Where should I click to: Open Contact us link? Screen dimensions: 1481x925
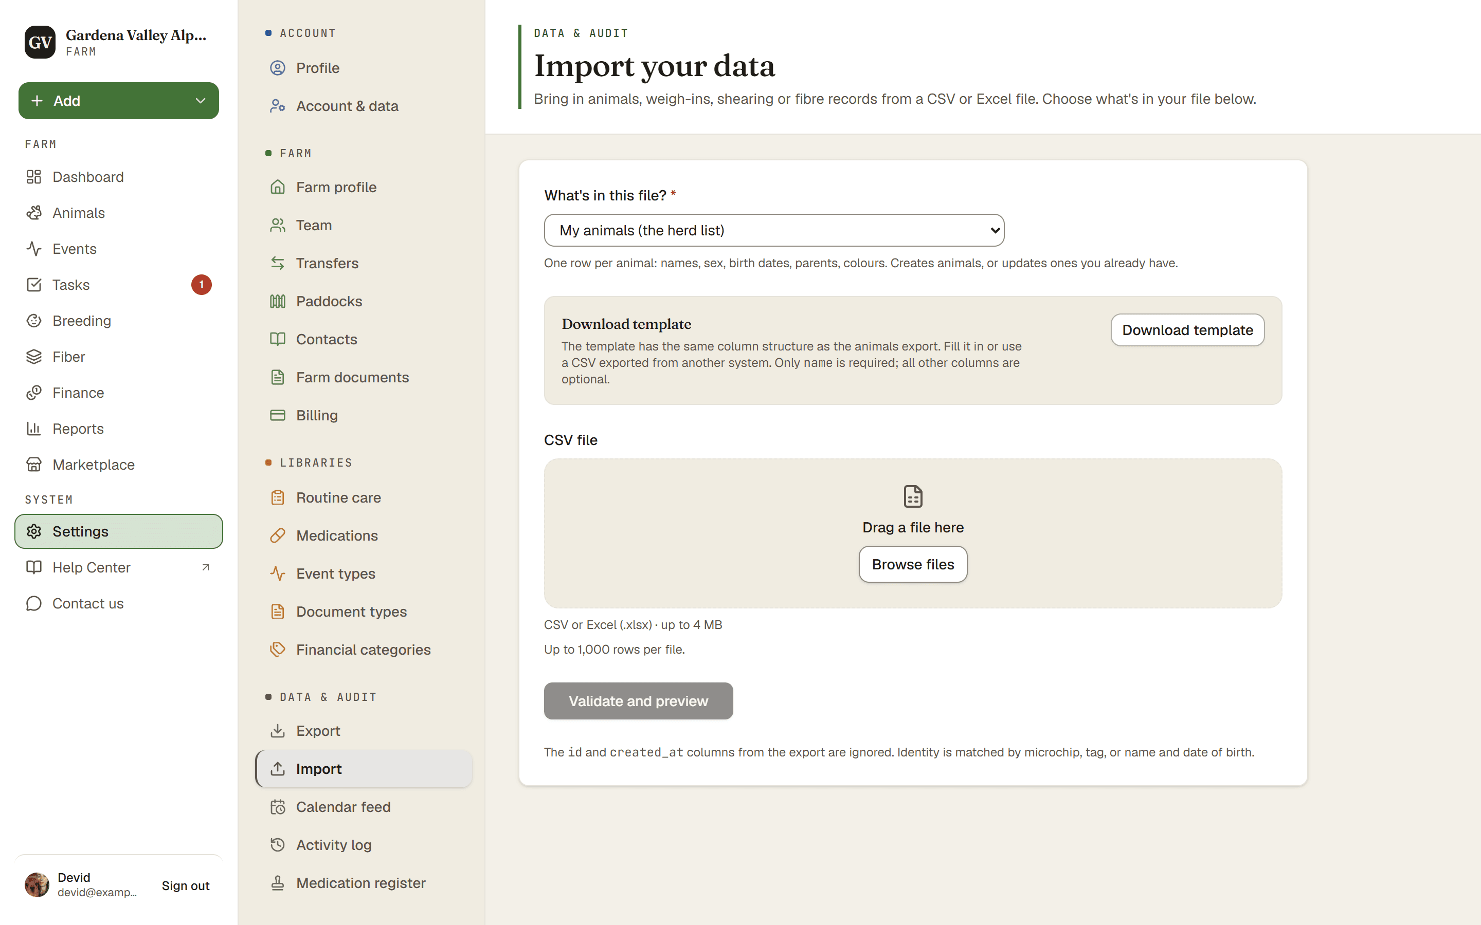point(119,604)
